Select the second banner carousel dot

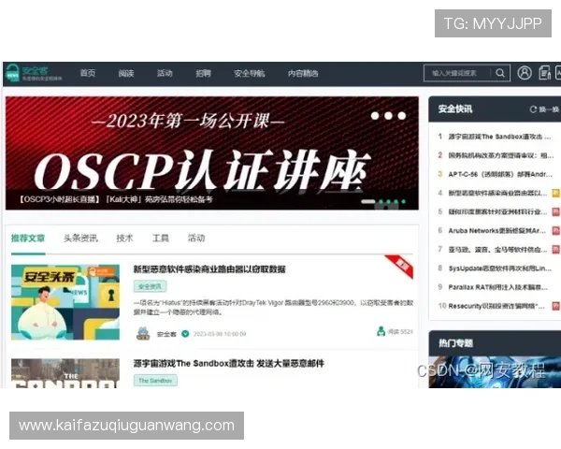(x=381, y=202)
